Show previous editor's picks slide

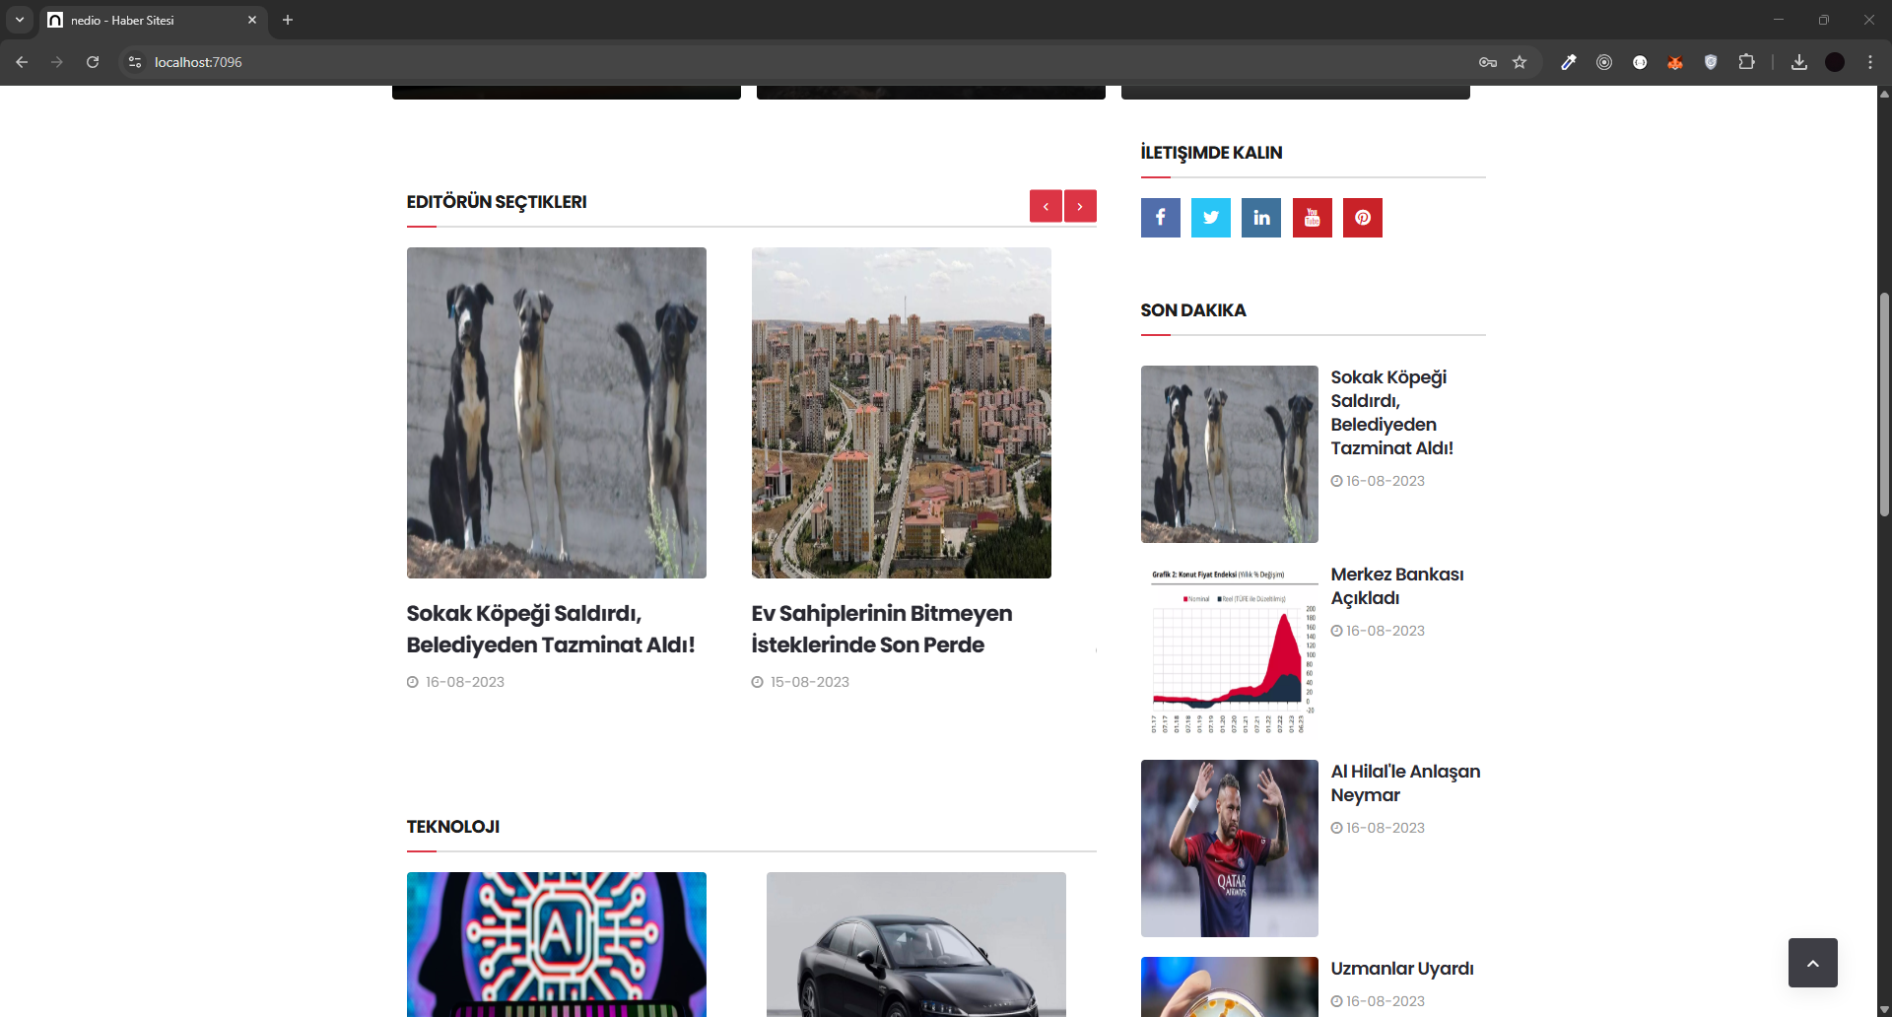point(1046,206)
